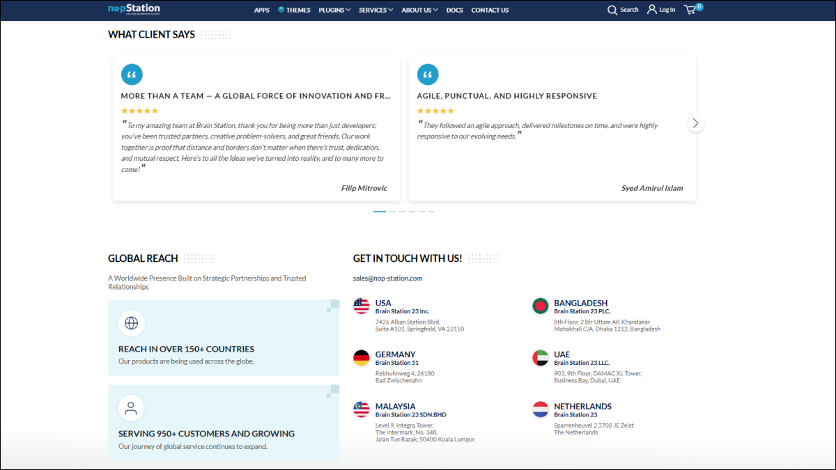
Task: Click the sales@nop-station.com email link
Action: [388, 279]
